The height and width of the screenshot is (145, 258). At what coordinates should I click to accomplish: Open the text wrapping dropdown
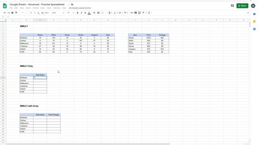[121, 12]
